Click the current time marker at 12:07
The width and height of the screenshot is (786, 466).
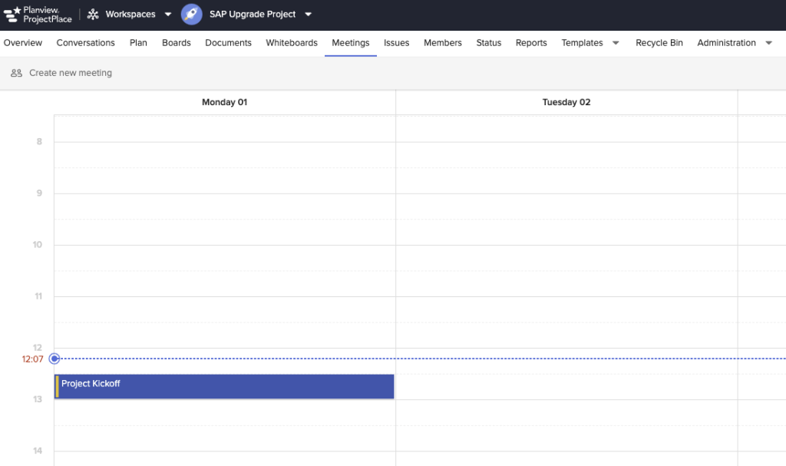pos(54,359)
